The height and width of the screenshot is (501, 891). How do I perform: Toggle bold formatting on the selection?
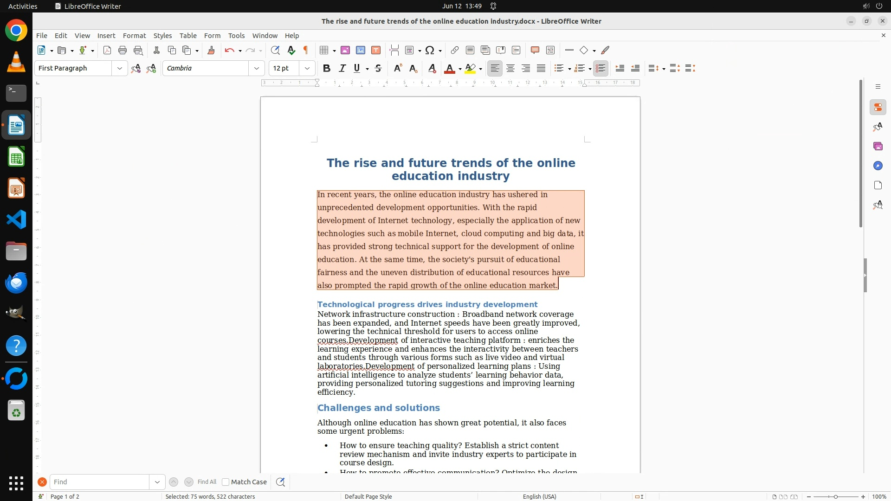coord(327,69)
